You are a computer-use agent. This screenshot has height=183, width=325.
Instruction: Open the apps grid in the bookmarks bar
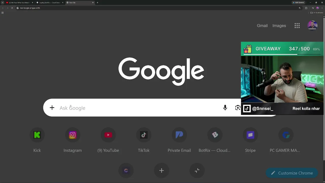(3, 13)
